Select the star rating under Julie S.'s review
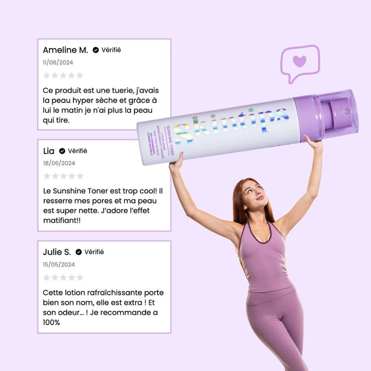Screen dimensions: 371x371 pos(63,277)
